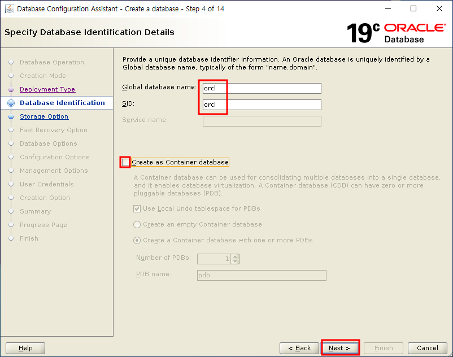
Task: Click the Progress Page step
Action: 43,225
